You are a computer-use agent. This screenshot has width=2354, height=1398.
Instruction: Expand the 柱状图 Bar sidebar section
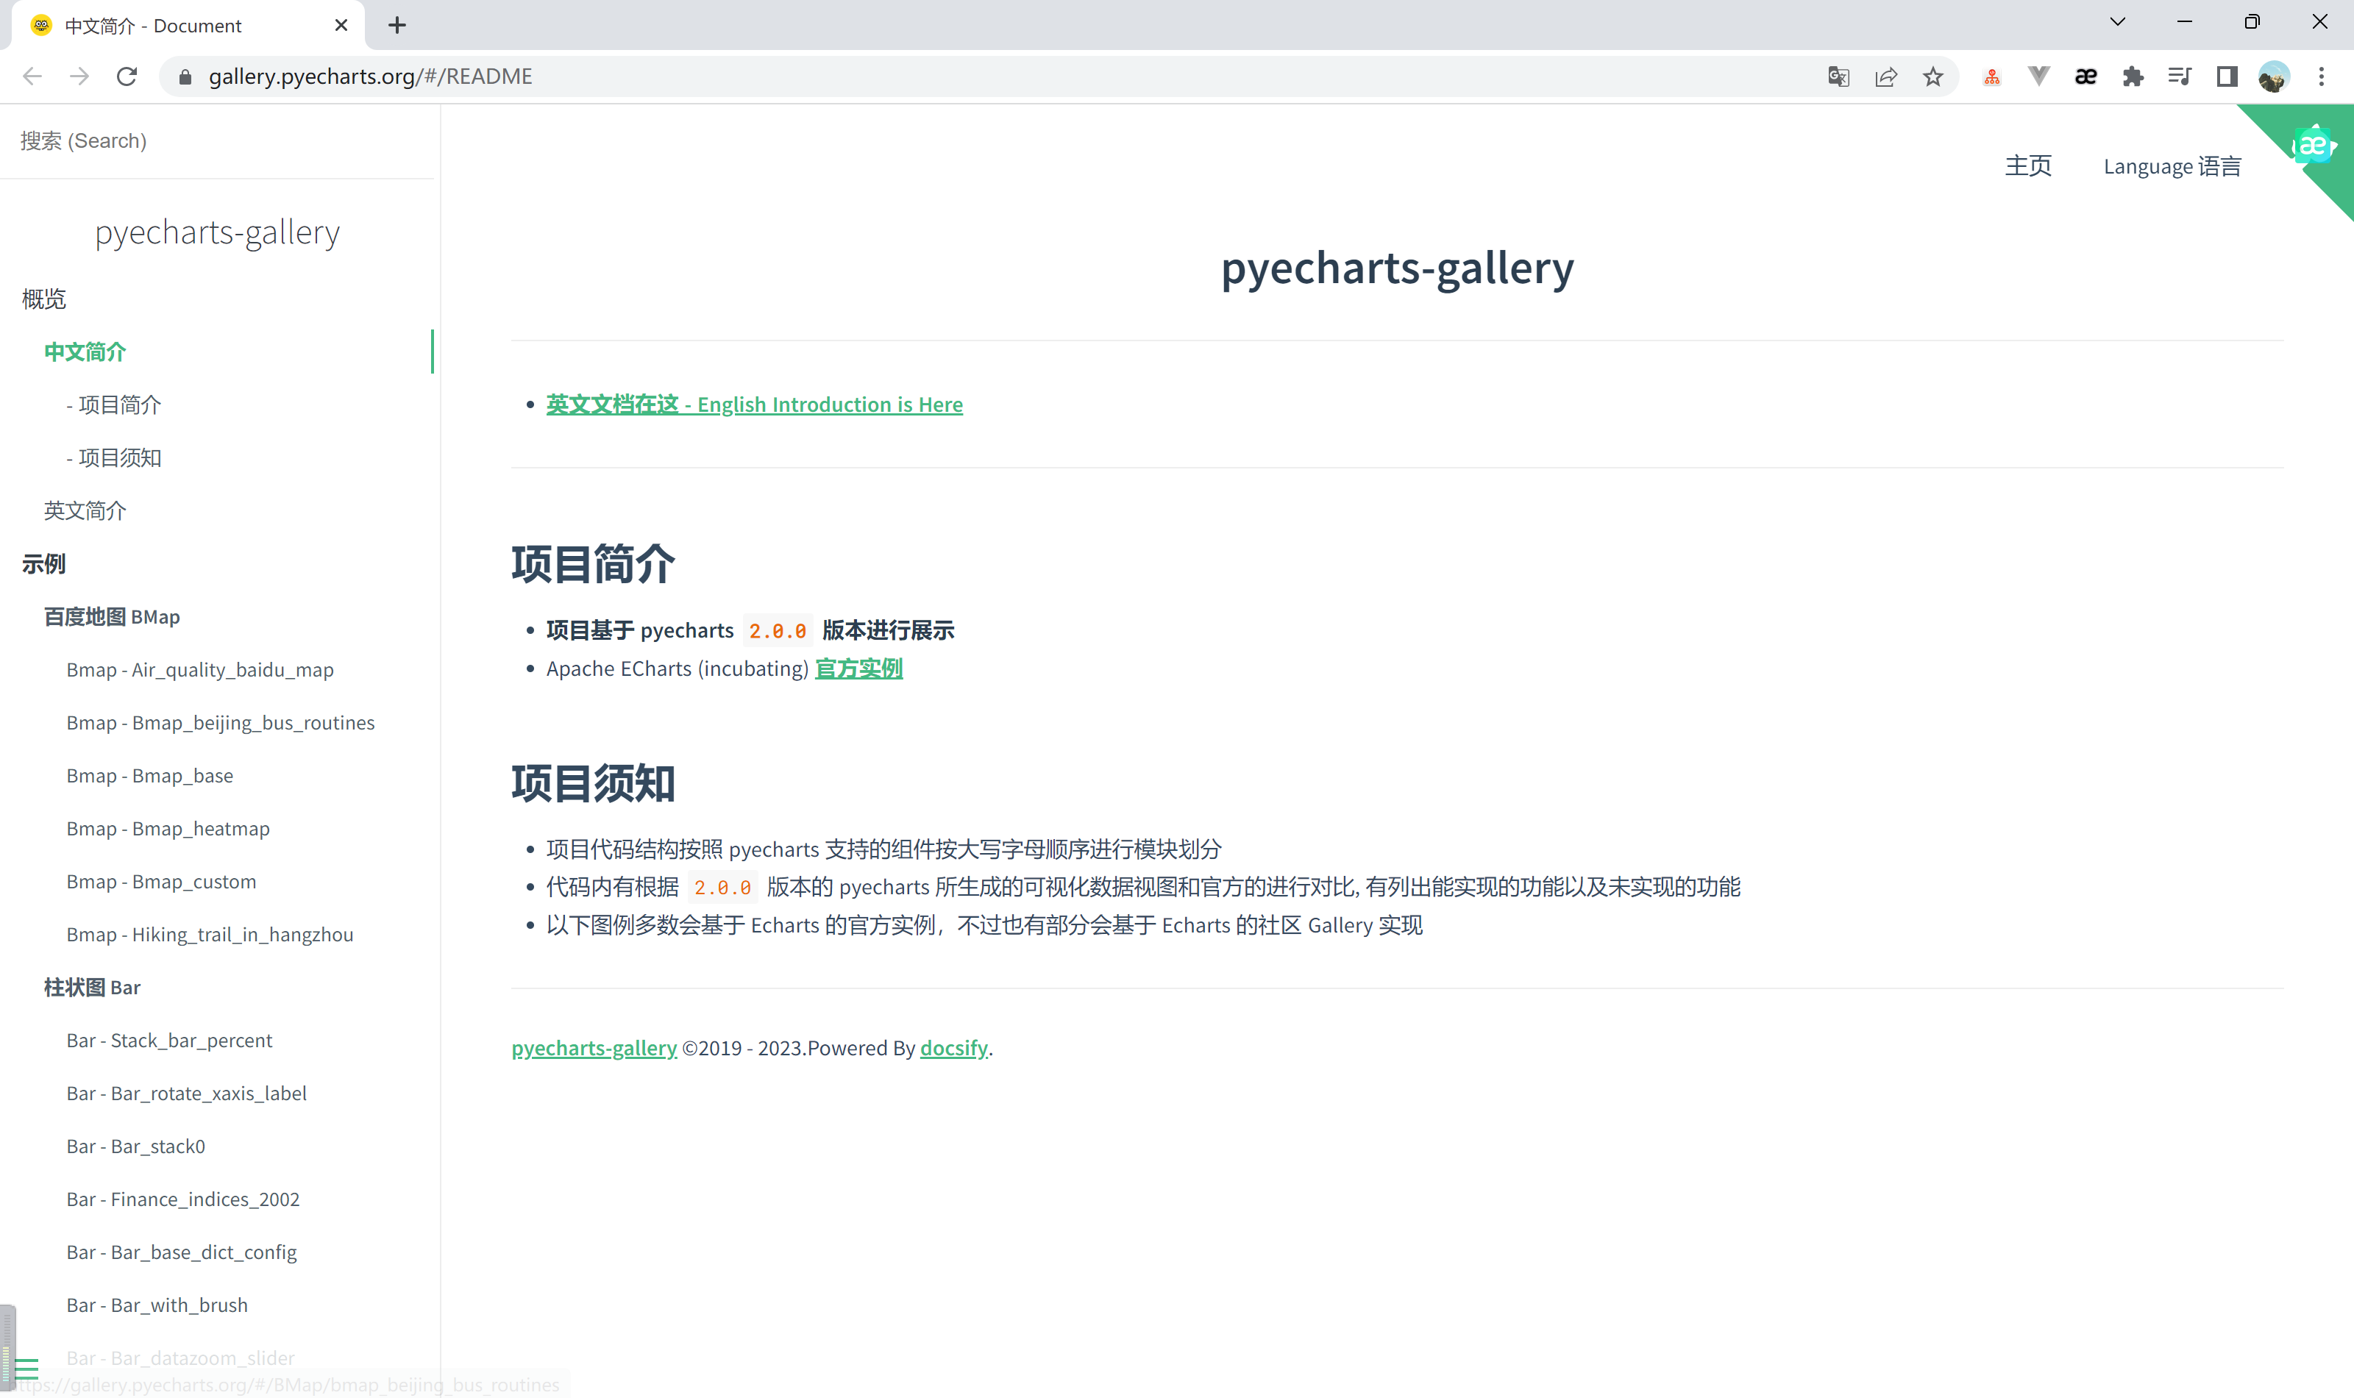(91, 987)
